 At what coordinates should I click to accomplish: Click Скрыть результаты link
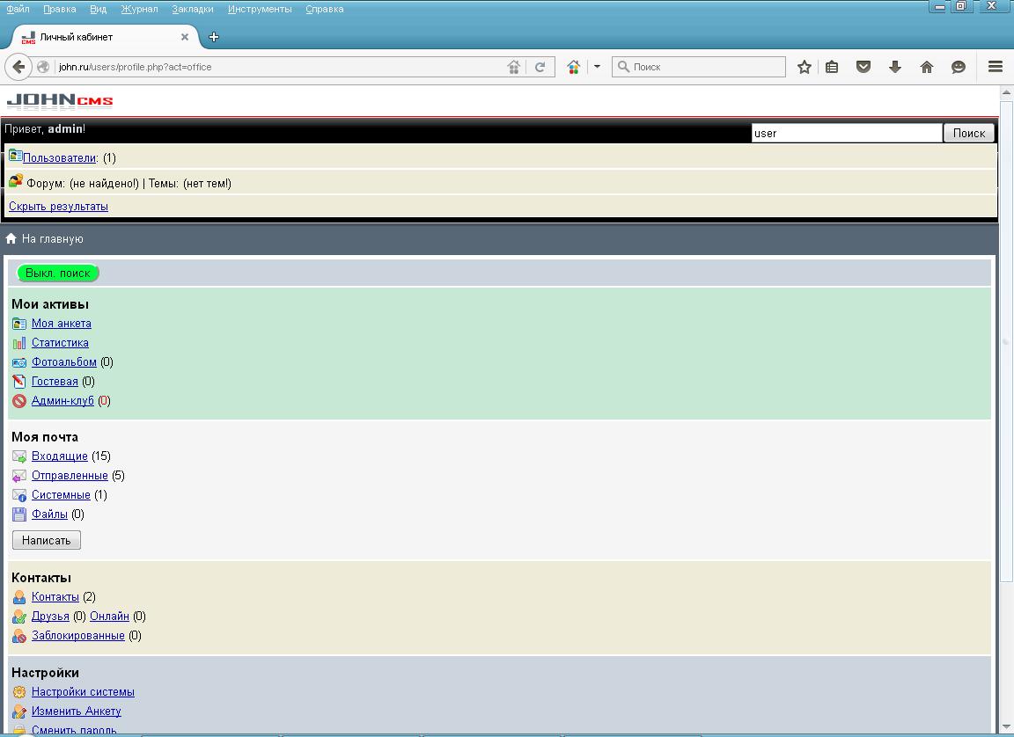tap(58, 206)
